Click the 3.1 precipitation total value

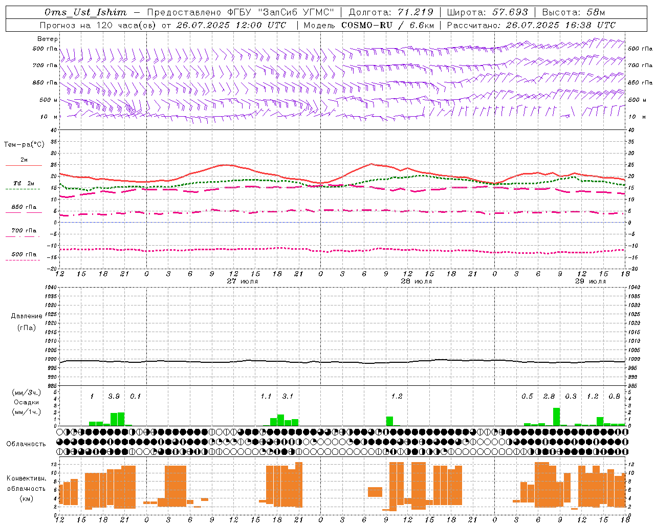[x=288, y=397]
